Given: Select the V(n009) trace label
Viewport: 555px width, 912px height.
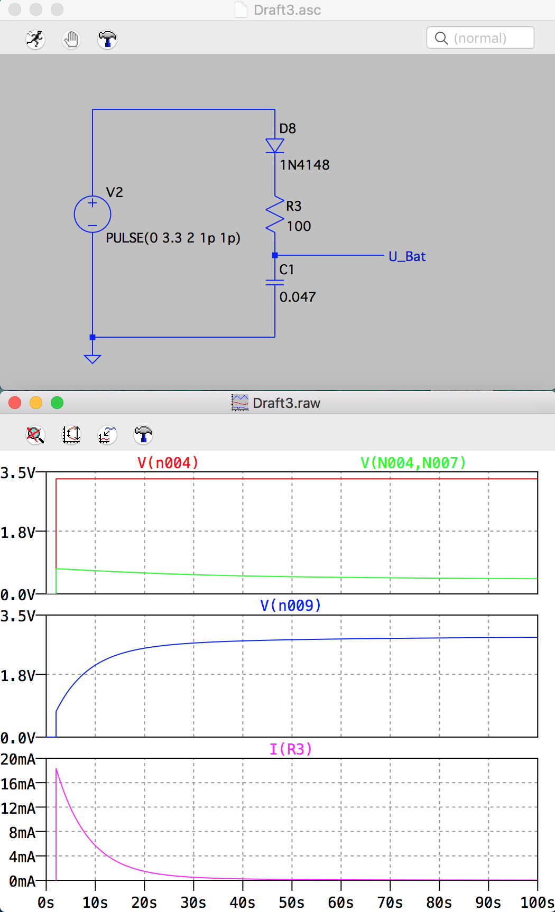Looking at the screenshot, I should [291, 606].
